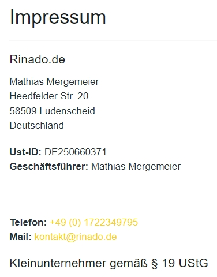Click Mathias Mergemeier in the address block
The height and width of the screenshot is (277, 217).
(54, 82)
